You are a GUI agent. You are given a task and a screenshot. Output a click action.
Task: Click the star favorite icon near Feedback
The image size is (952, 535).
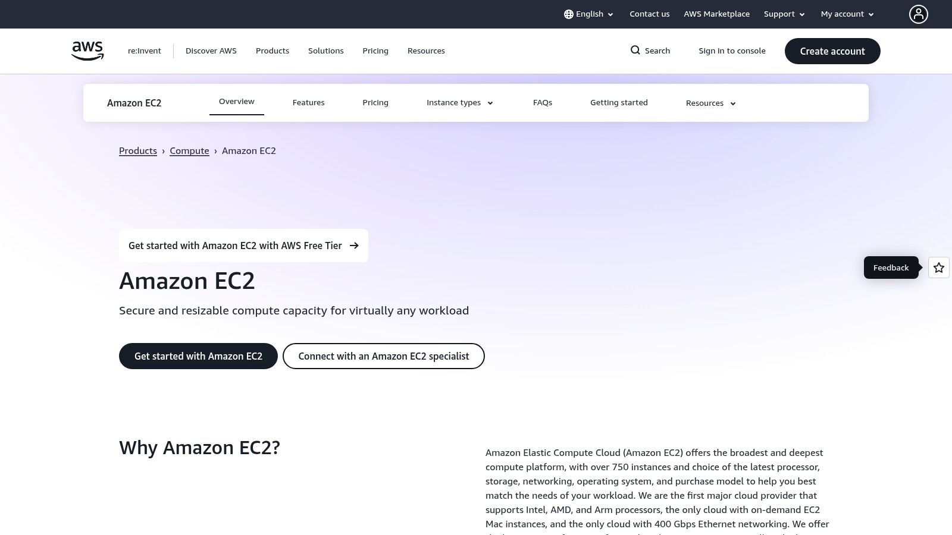pos(938,267)
